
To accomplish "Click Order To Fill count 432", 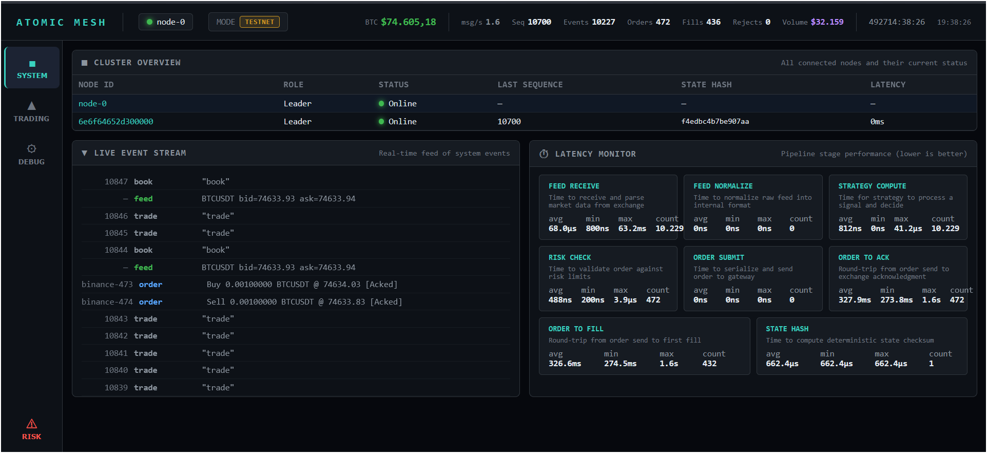I will 709,364.
